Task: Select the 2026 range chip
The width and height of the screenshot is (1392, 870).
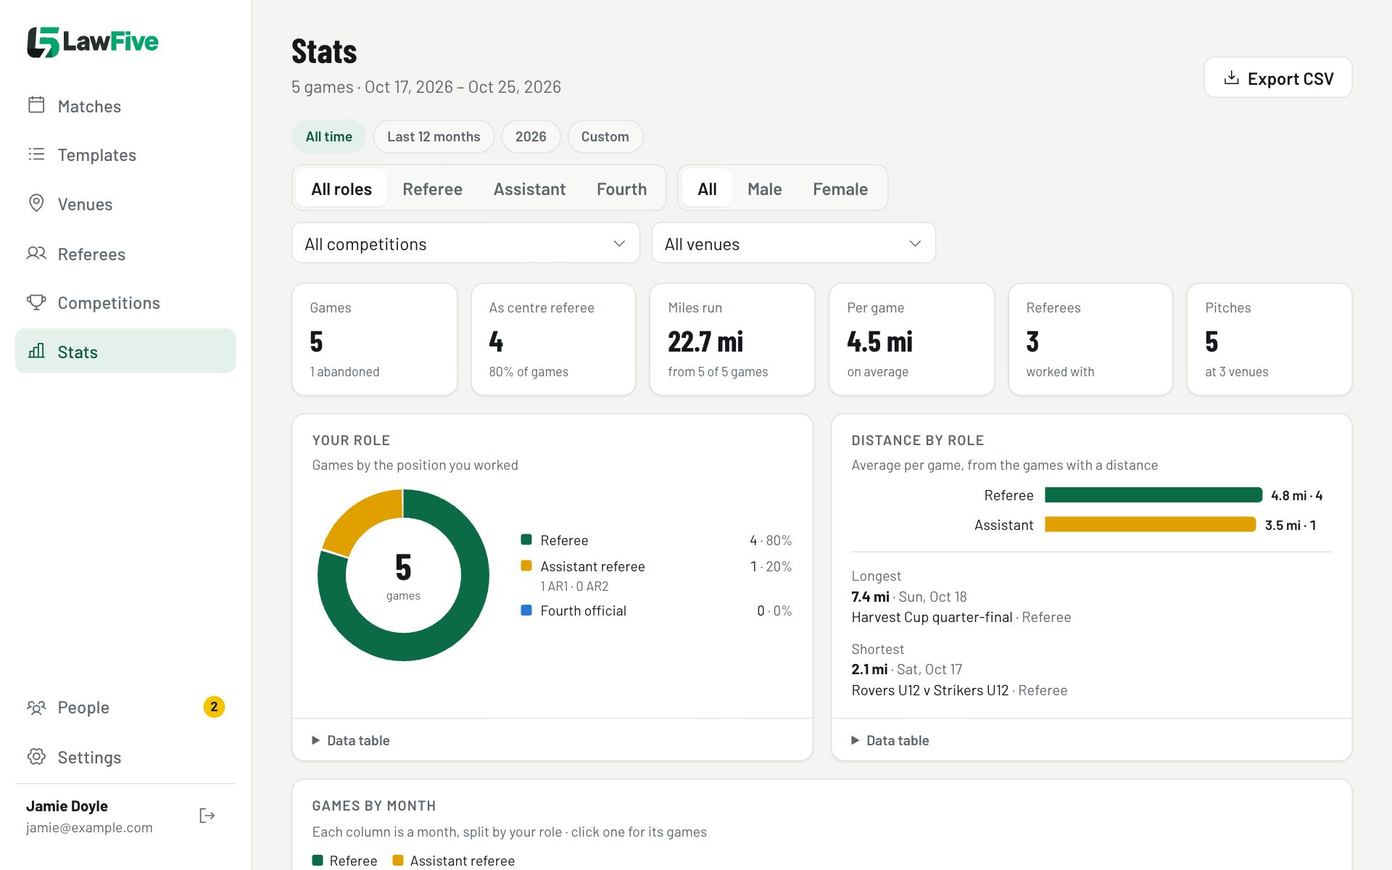Action: pyautogui.click(x=531, y=136)
